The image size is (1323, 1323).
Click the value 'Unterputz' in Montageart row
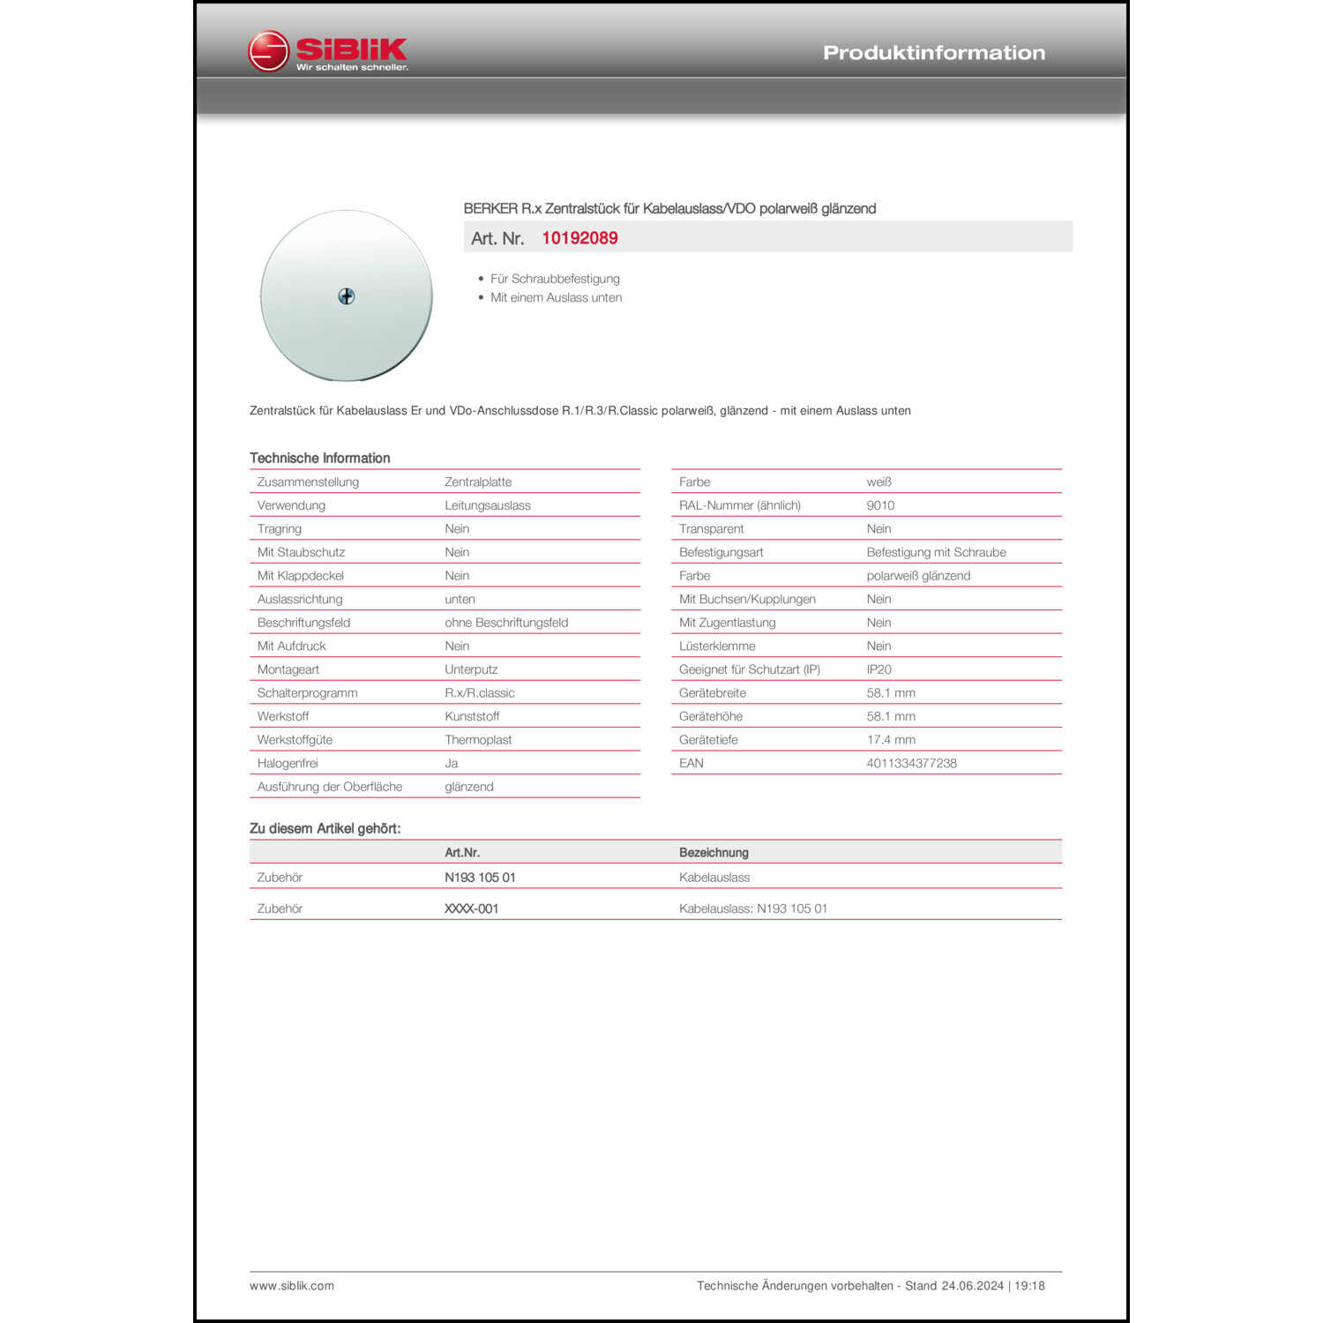471,669
